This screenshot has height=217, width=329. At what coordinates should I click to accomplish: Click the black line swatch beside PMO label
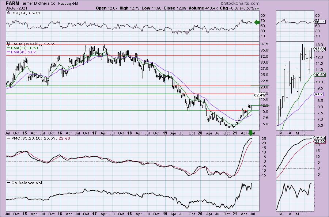coord(9,138)
